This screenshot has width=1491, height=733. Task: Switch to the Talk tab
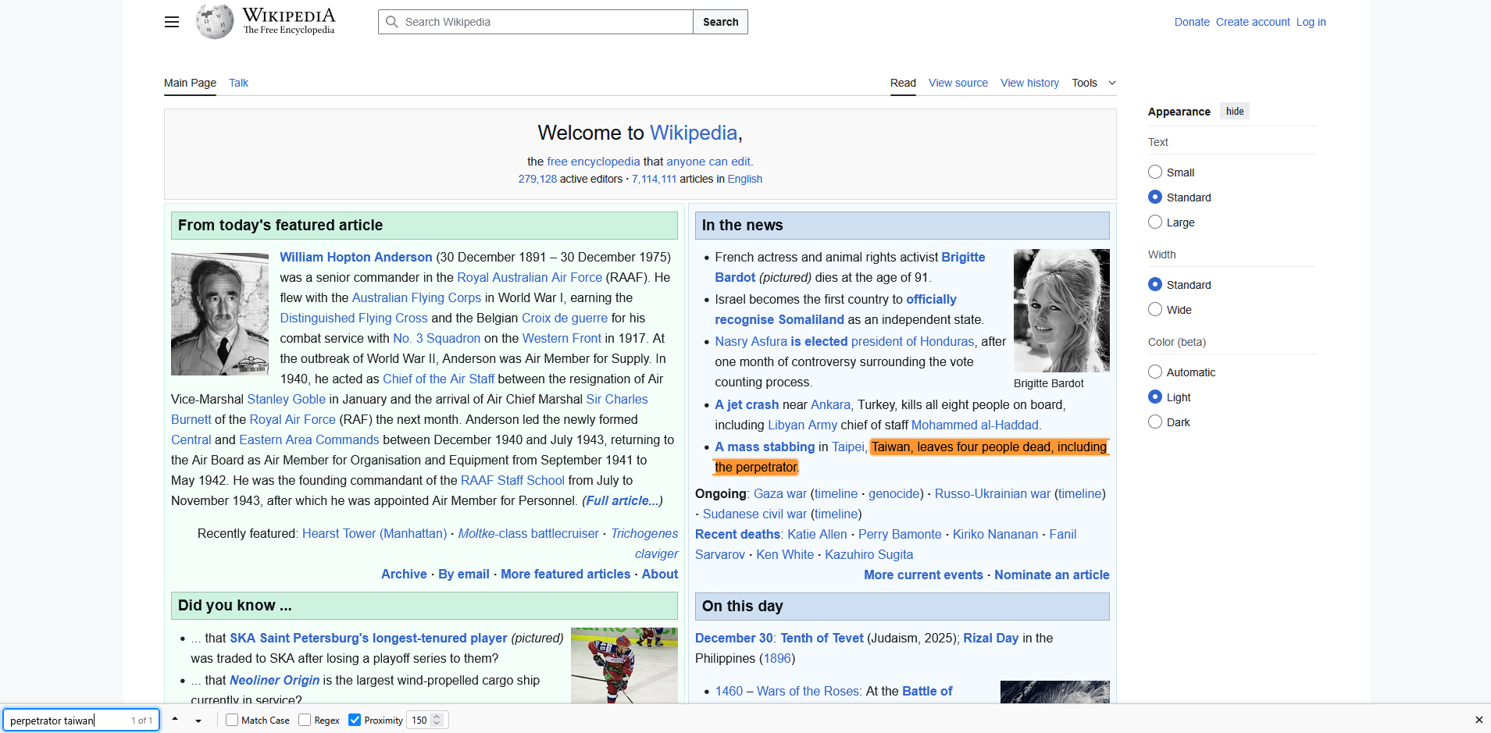click(x=238, y=83)
